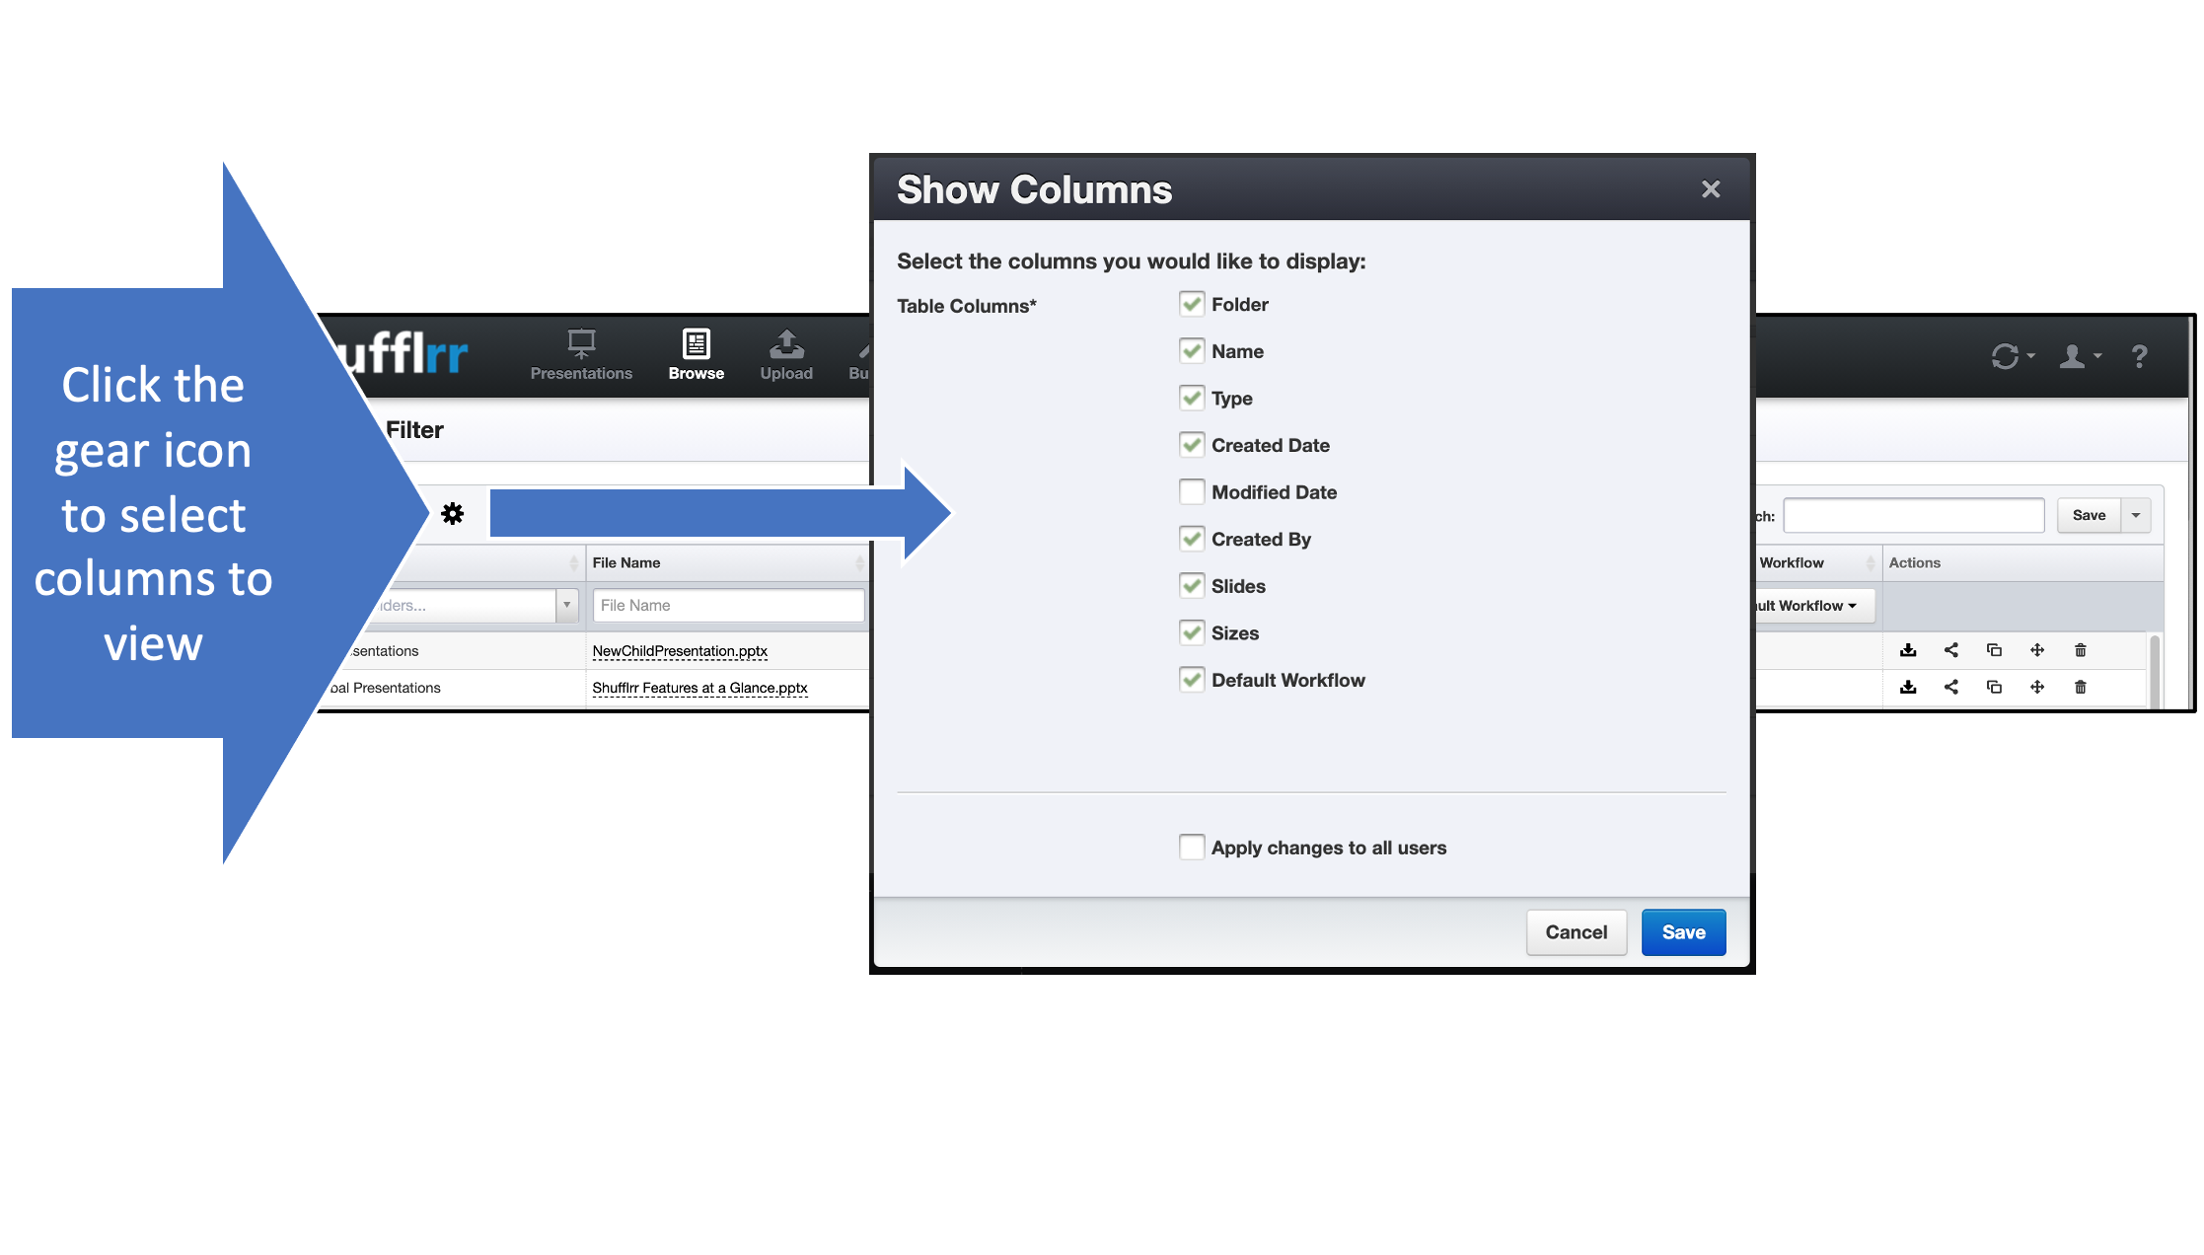Toggle the Modified Date checkbox

click(x=1190, y=492)
